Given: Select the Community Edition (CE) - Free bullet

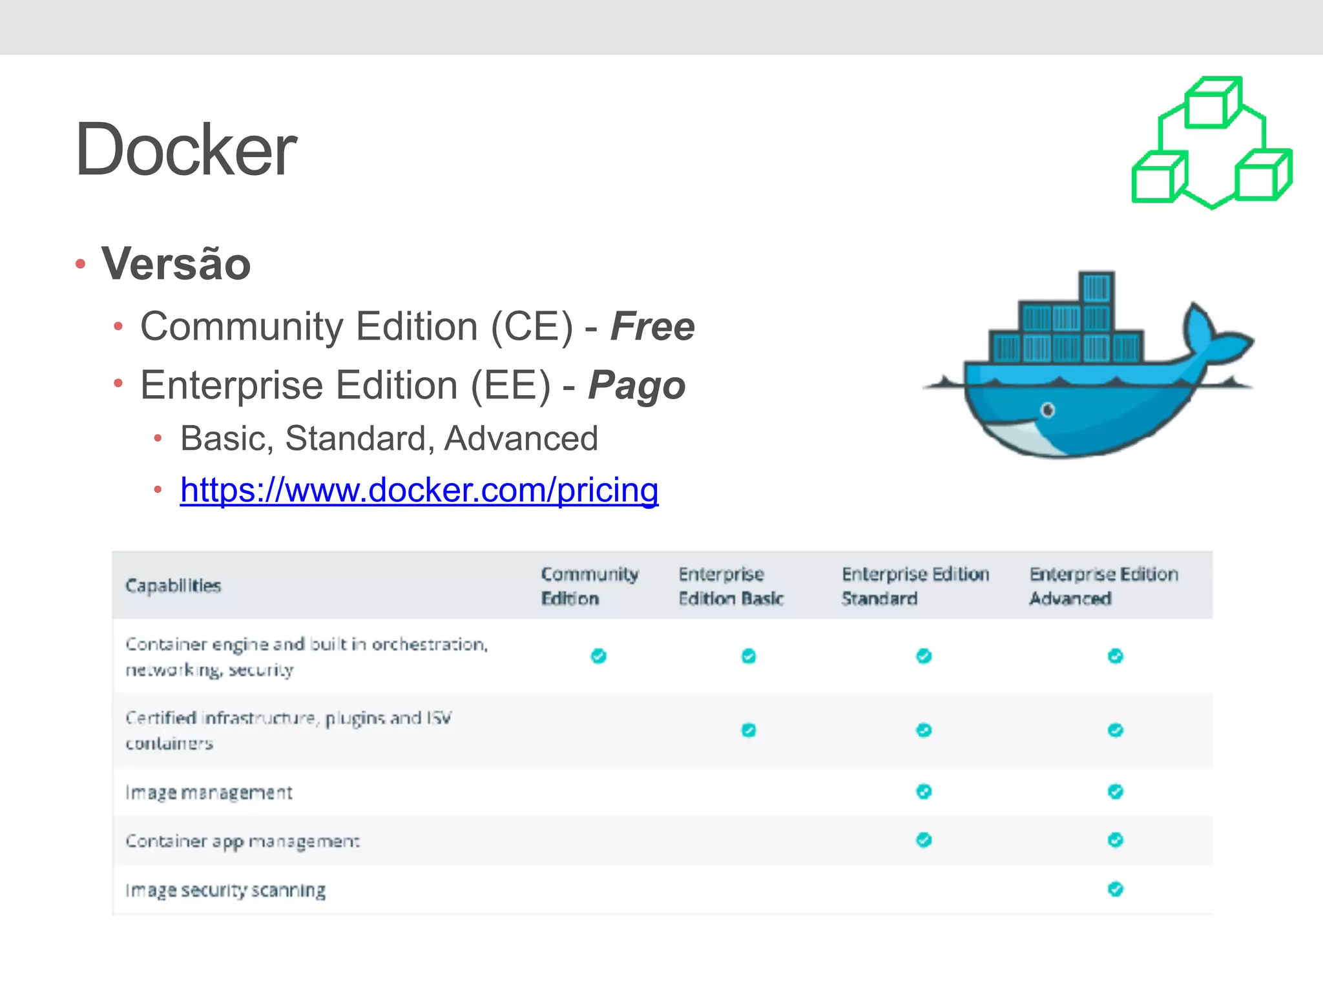Looking at the screenshot, I should point(417,326).
